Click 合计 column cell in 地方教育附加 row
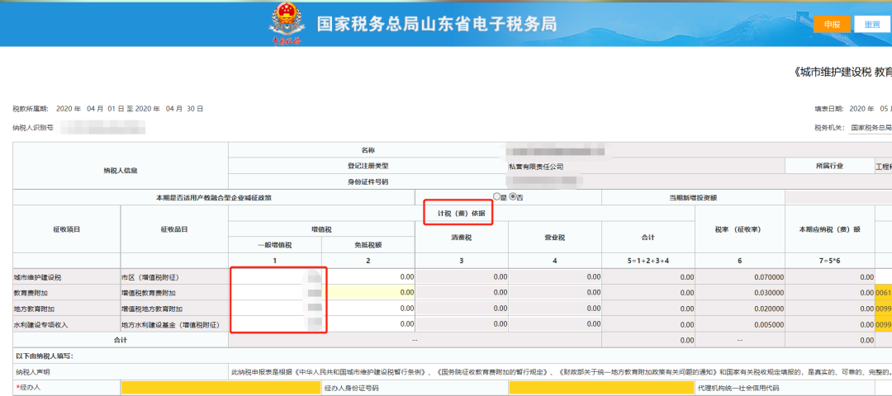The height and width of the screenshot is (396, 892). [648, 309]
